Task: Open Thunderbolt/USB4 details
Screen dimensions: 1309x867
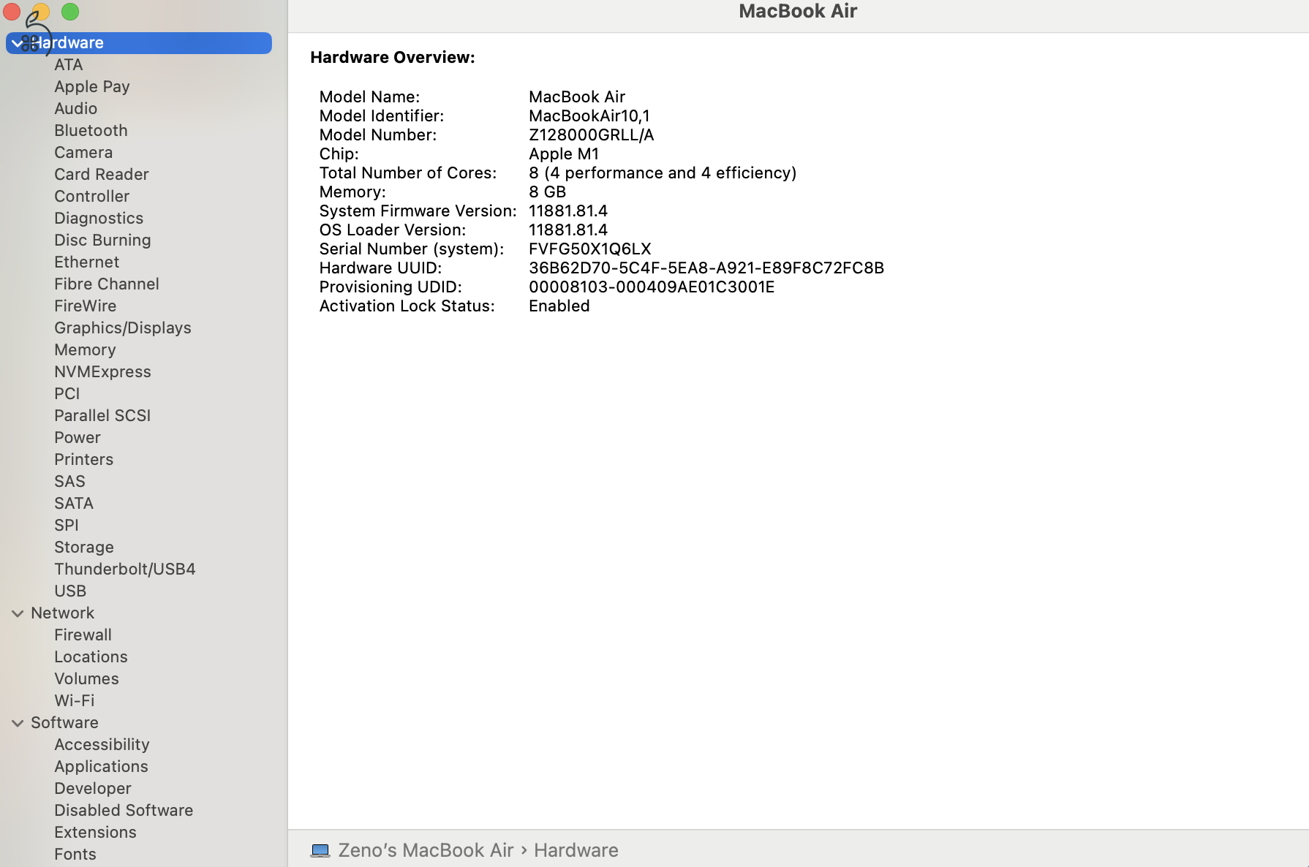Action: tap(125, 569)
